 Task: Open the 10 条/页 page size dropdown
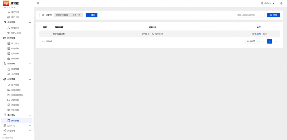point(252,41)
